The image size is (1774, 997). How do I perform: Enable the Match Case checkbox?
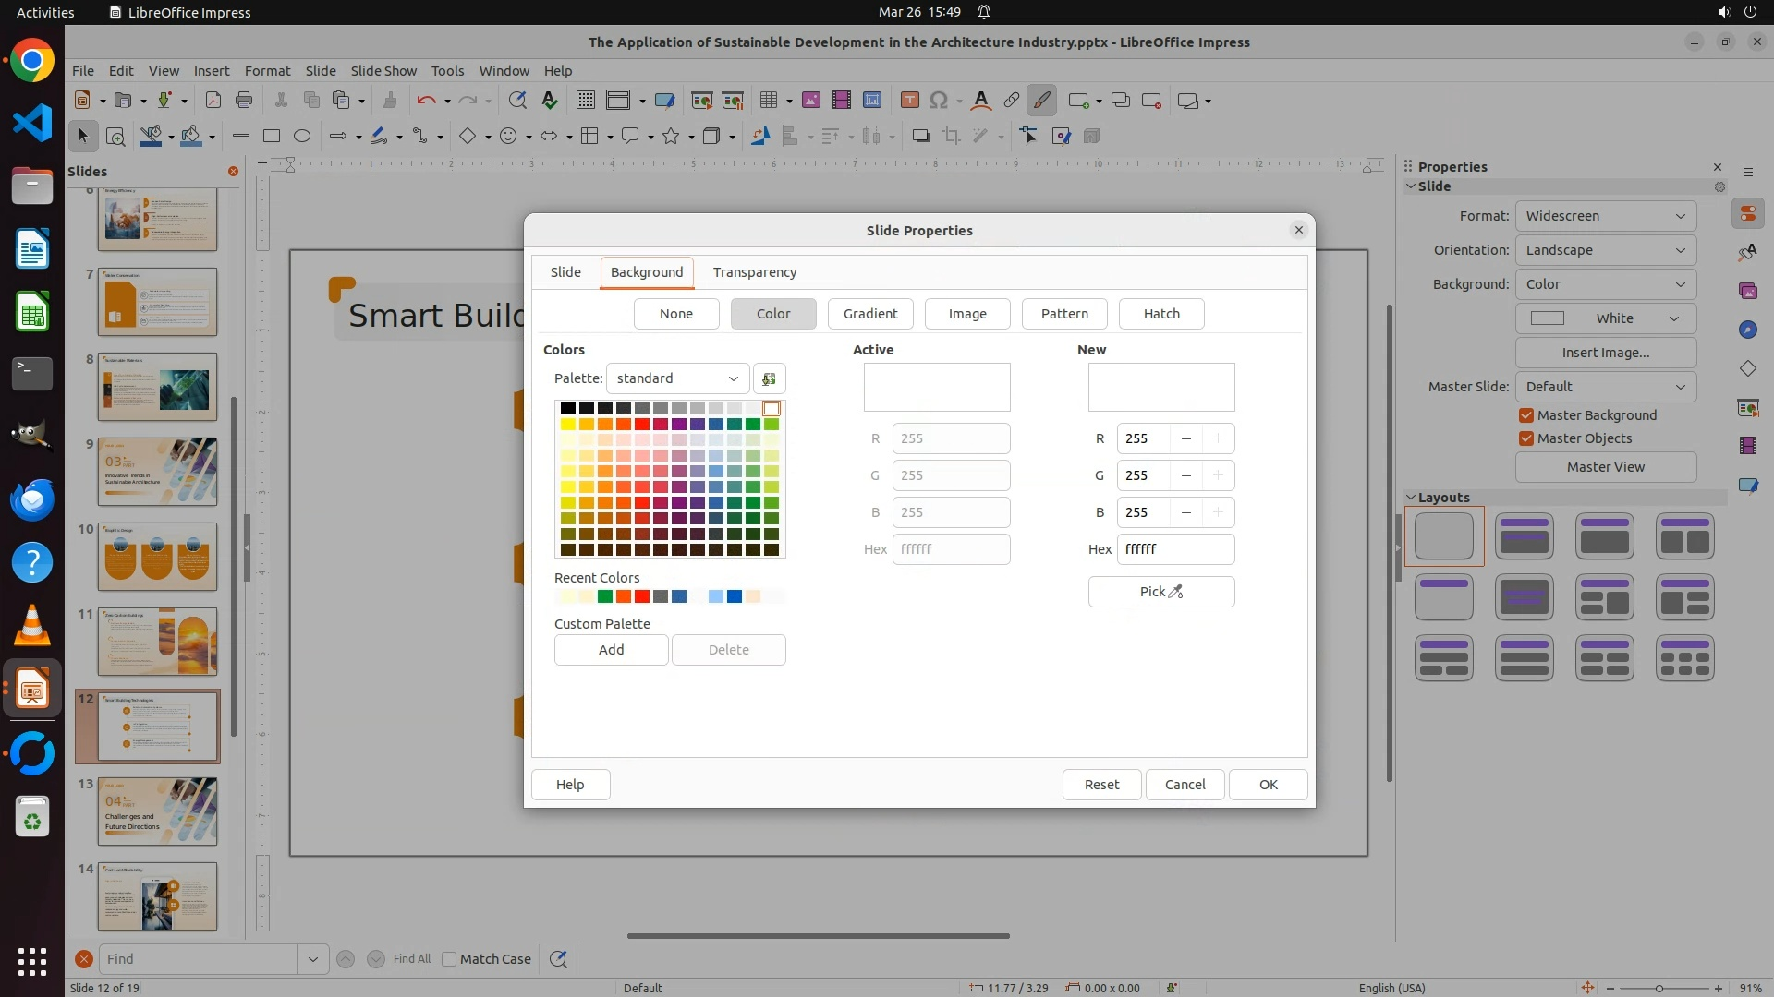point(449,959)
